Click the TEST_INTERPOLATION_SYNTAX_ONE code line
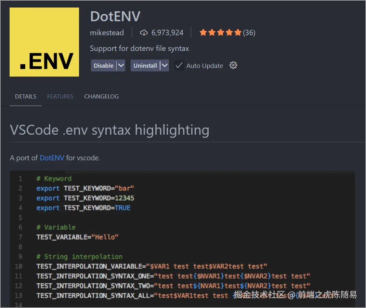The height and width of the screenshot is (308, 366). pyautogui.click(x=173, y=276)
